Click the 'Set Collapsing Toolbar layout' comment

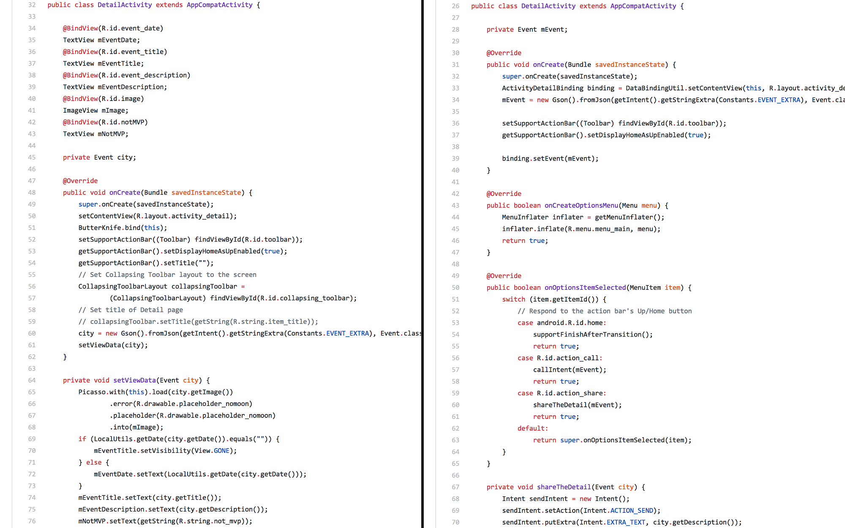(x=167, y=275)
